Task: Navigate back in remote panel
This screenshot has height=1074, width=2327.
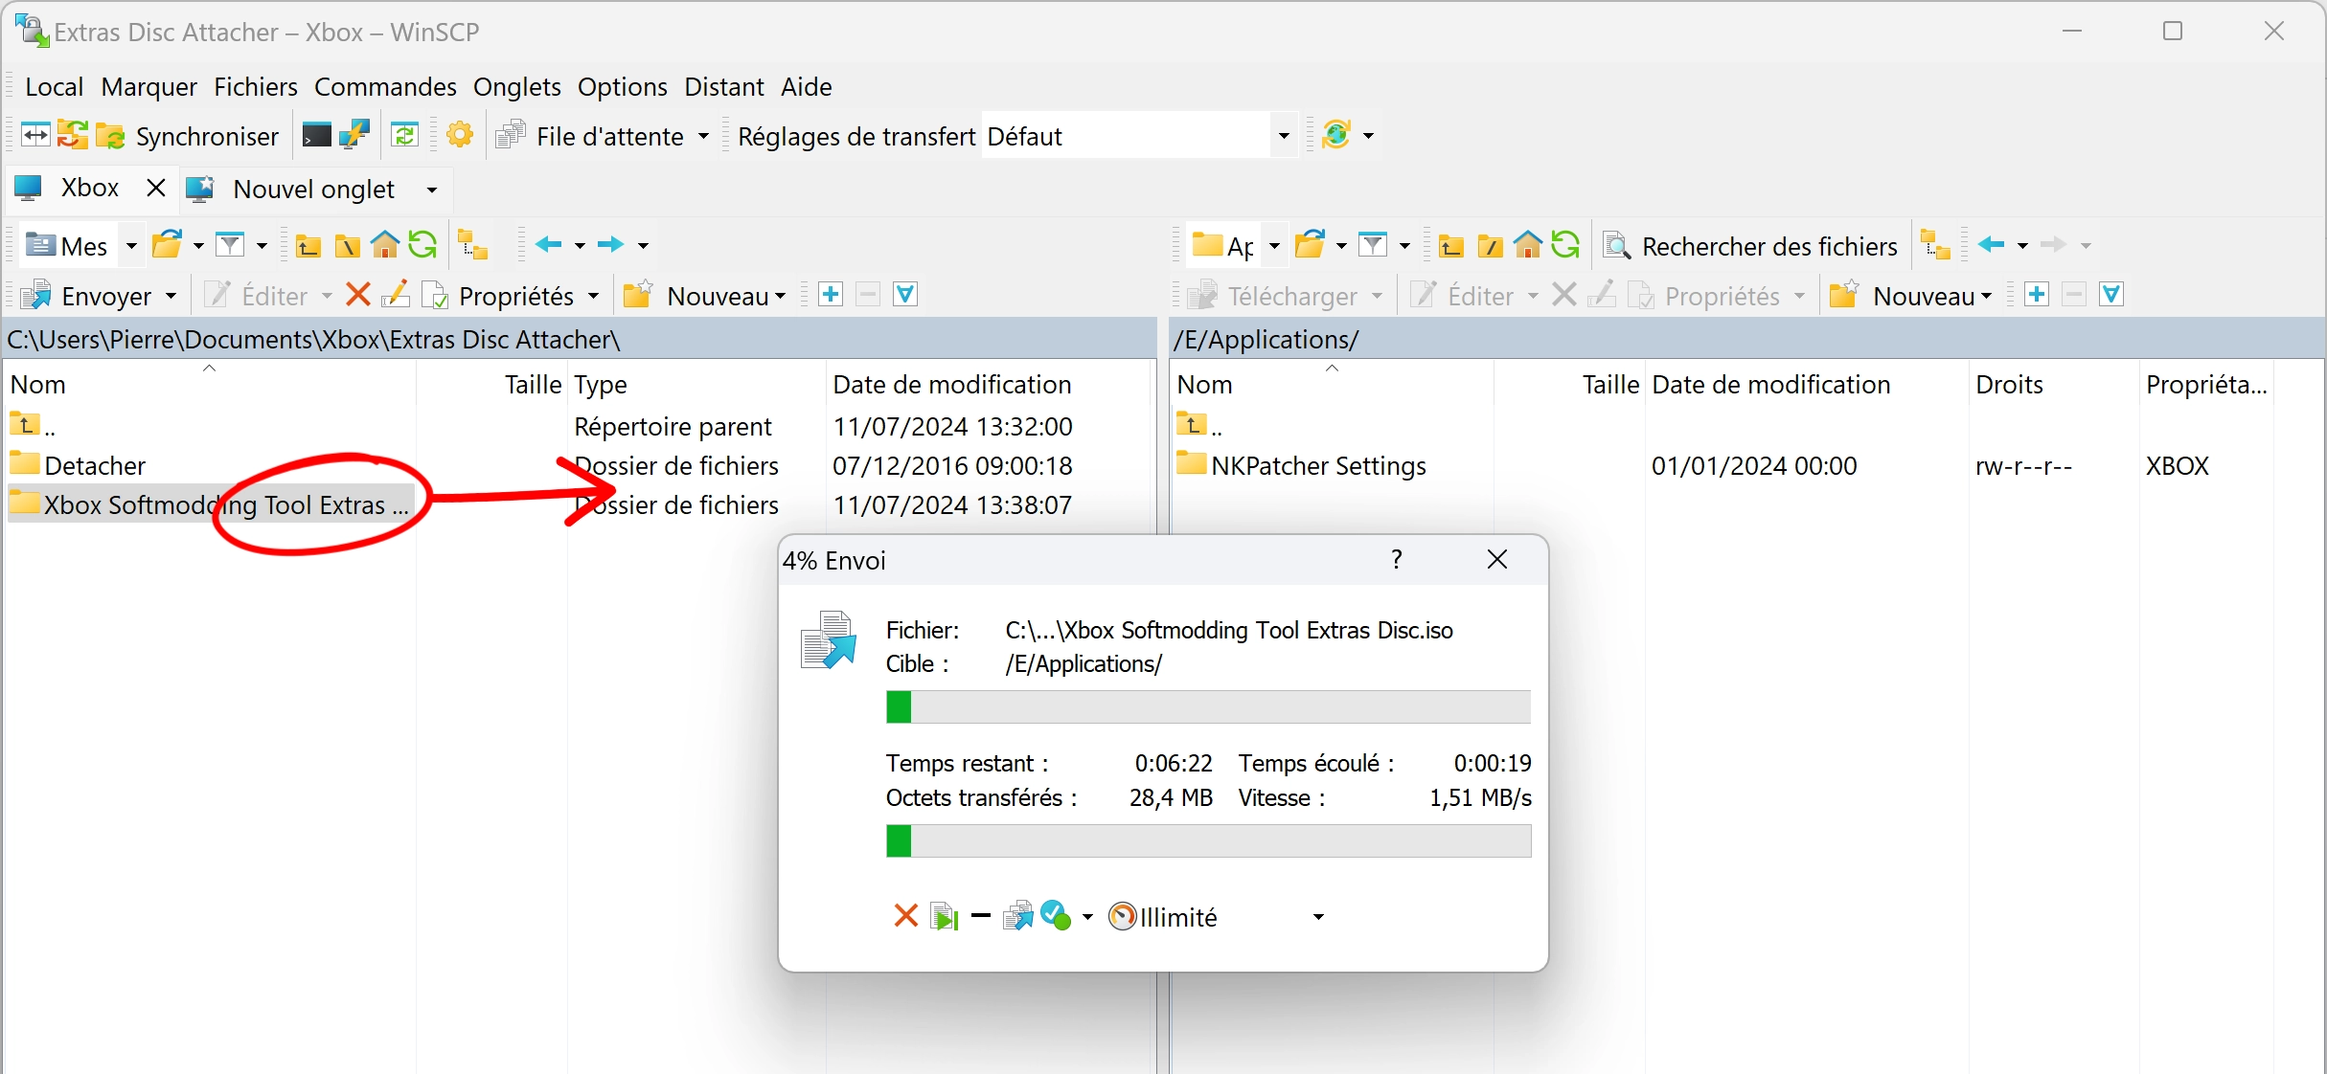Action: 1992,245
